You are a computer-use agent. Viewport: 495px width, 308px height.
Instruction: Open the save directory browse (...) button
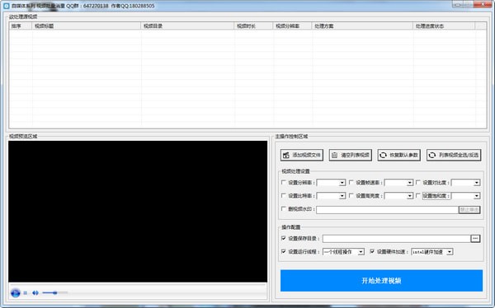(x=475, y=238)
